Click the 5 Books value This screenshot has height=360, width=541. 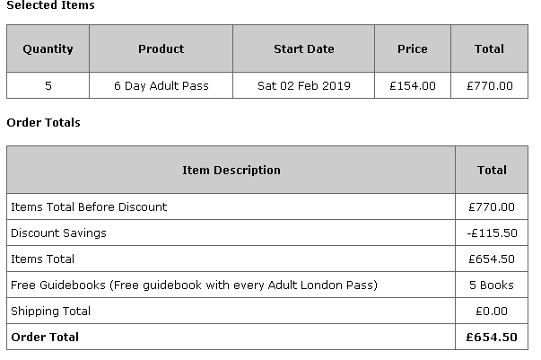492,285
